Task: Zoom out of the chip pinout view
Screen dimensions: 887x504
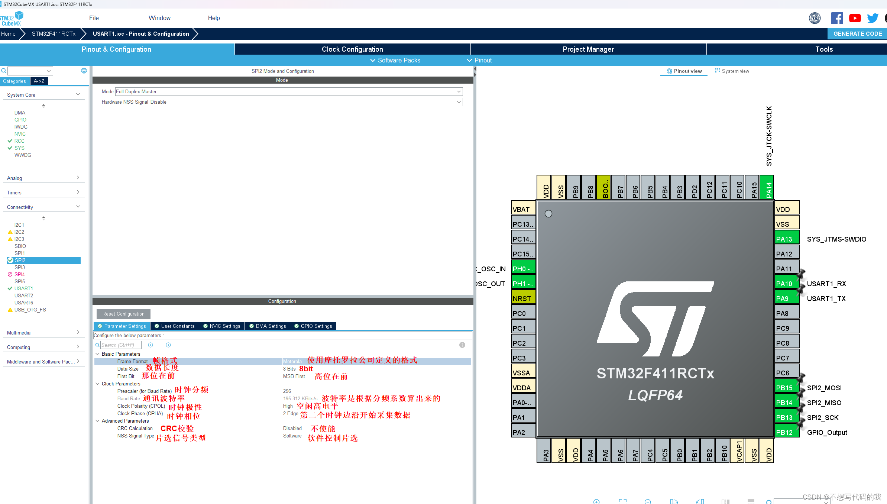Action: click(x=648, y=501)
